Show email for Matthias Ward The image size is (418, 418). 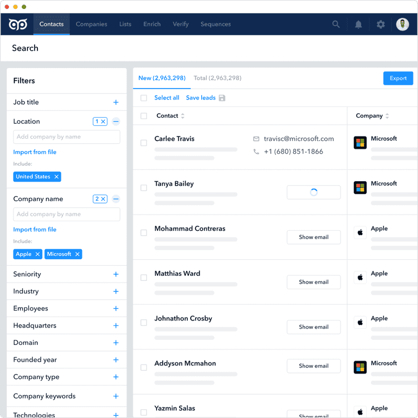click(x=313, y=282)
